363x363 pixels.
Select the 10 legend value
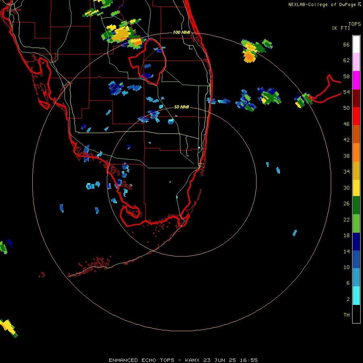click(x=346, y=267)
